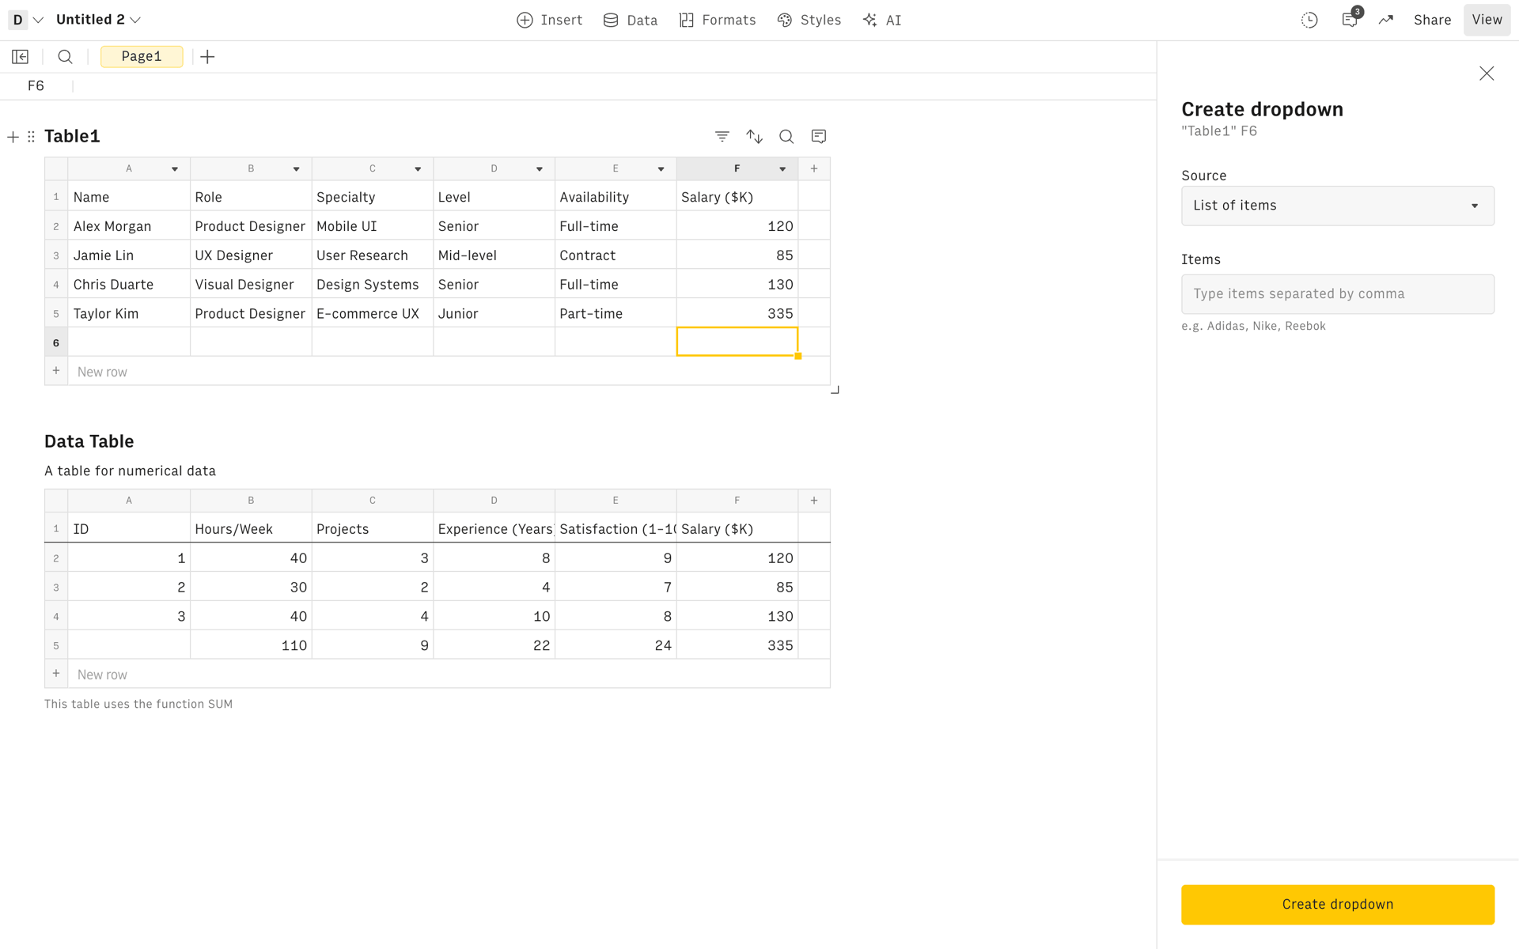
Task: Select the Junior level cell
Action: click(494, 314)
